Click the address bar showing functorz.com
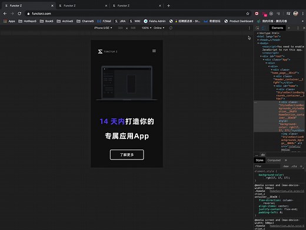 click(x=135, y=13)
